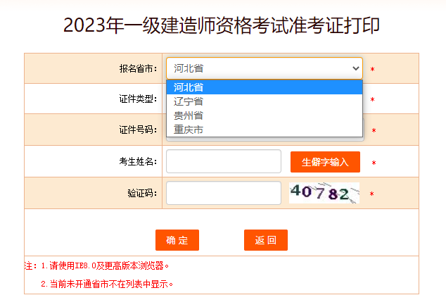Viewport: 446px width, 307px height.
Task: Click the 返回 button
Action: click(266, 240)
